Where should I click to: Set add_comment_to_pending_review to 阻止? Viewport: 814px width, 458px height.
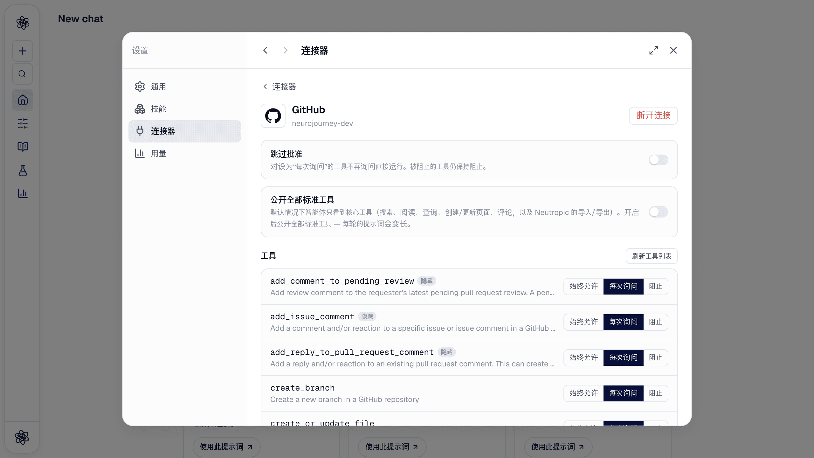coord(655,287)
